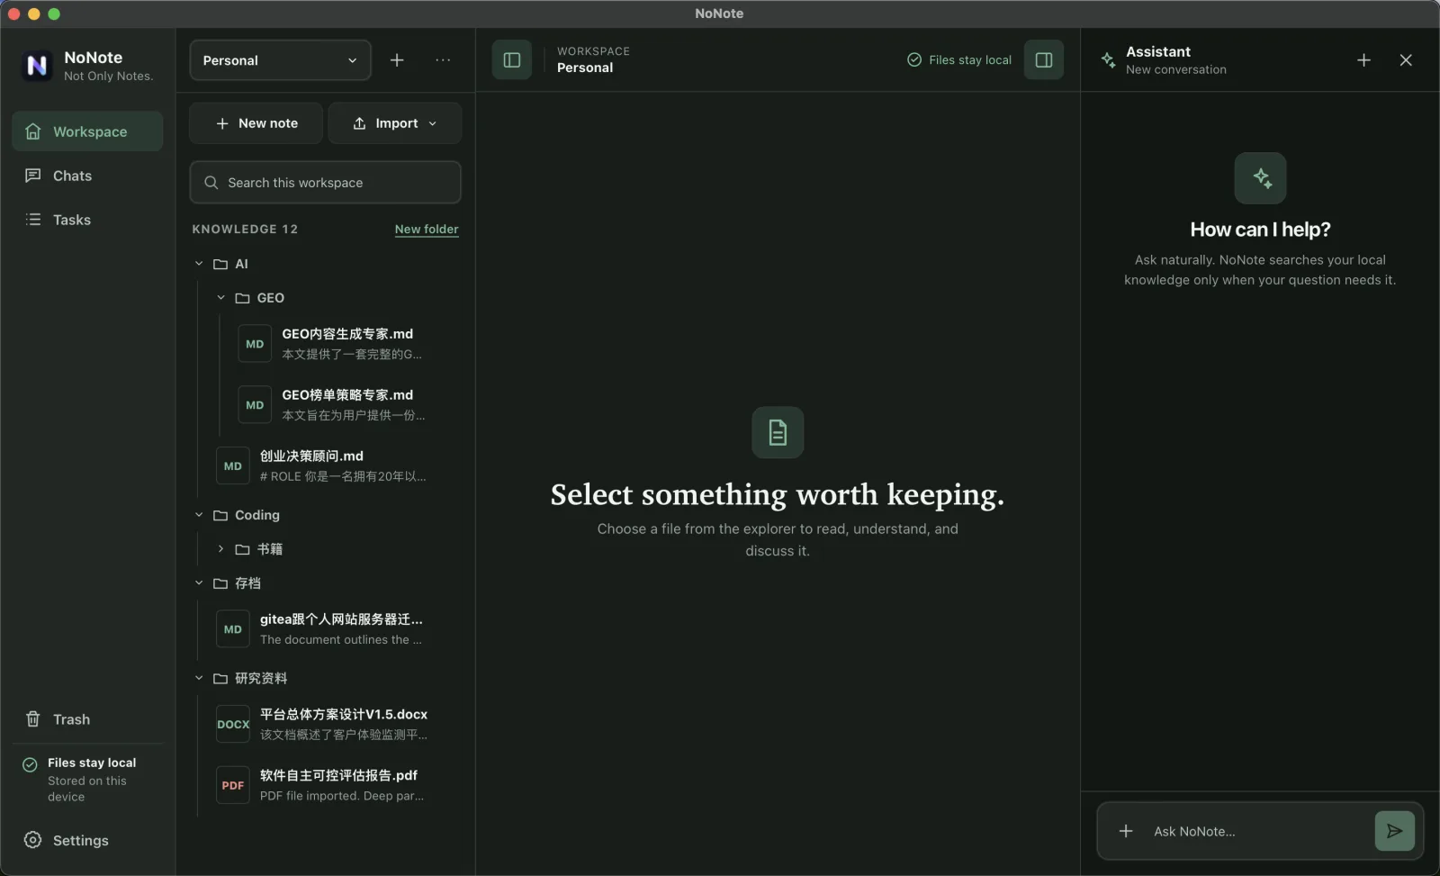Click the DOCX badge of 平台总体方案设计
Image resolution: width=1440 pixels, height=876 pixels.
pyautogui.click(x=233, y=724)
